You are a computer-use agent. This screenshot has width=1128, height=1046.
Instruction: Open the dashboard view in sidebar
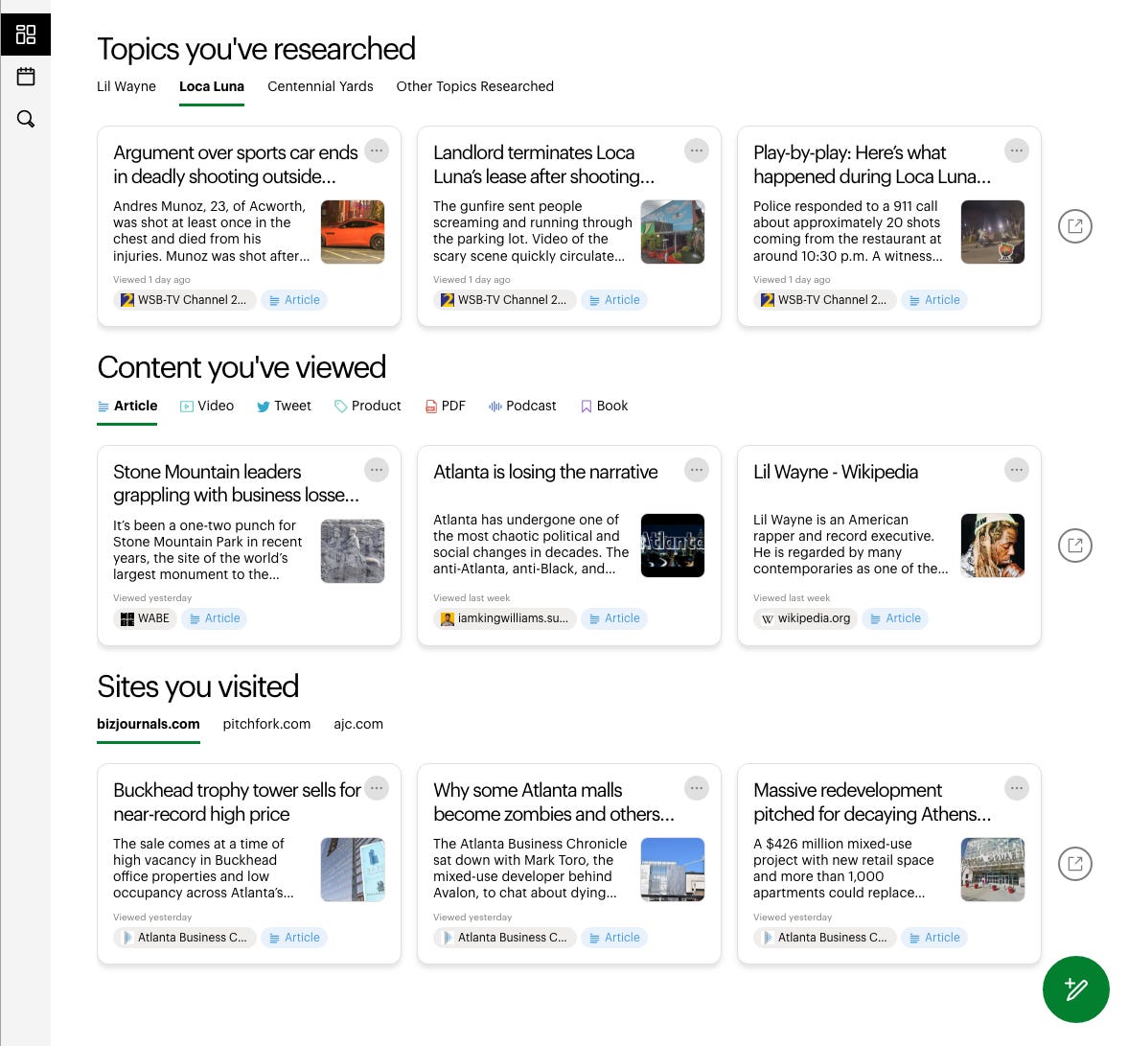click(x=26, y=35)
